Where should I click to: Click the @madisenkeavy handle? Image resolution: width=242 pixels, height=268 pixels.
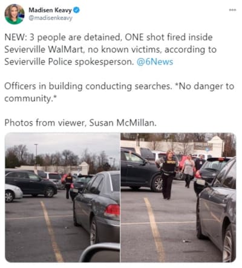pyautogui.click(x=50, y=18)
